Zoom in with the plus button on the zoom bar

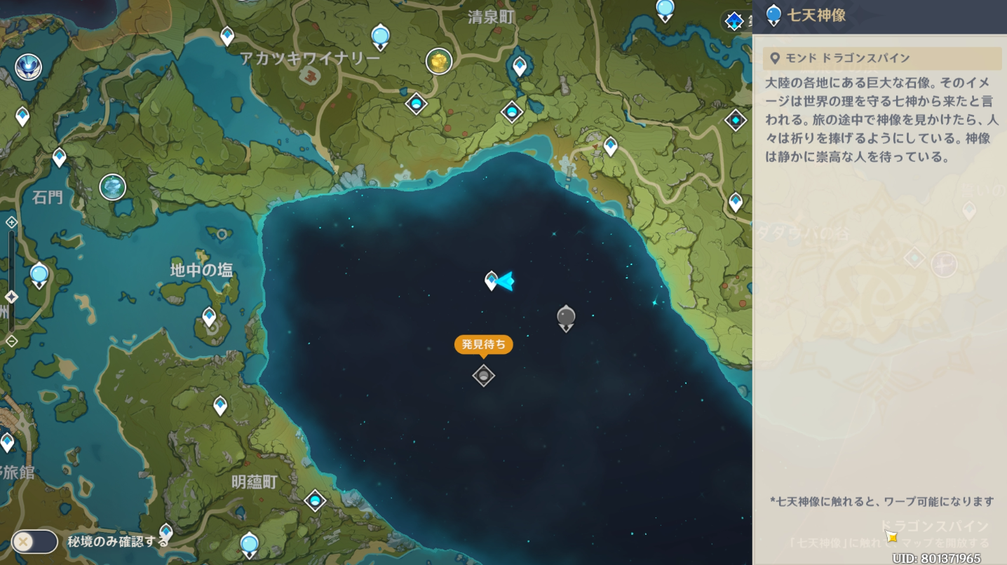pyautogui.click(x=11, y=222)
